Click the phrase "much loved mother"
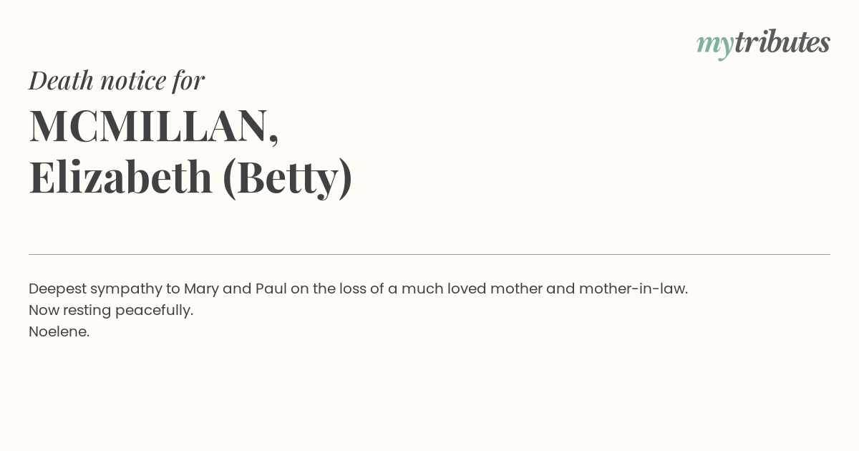The width and height of the screenshot is (859, 451). point(472,288)
